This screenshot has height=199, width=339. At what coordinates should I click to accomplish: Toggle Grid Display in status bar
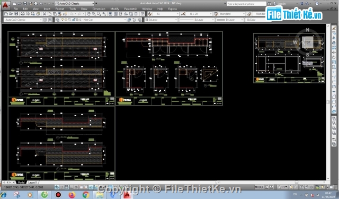[x=67, y=187]
